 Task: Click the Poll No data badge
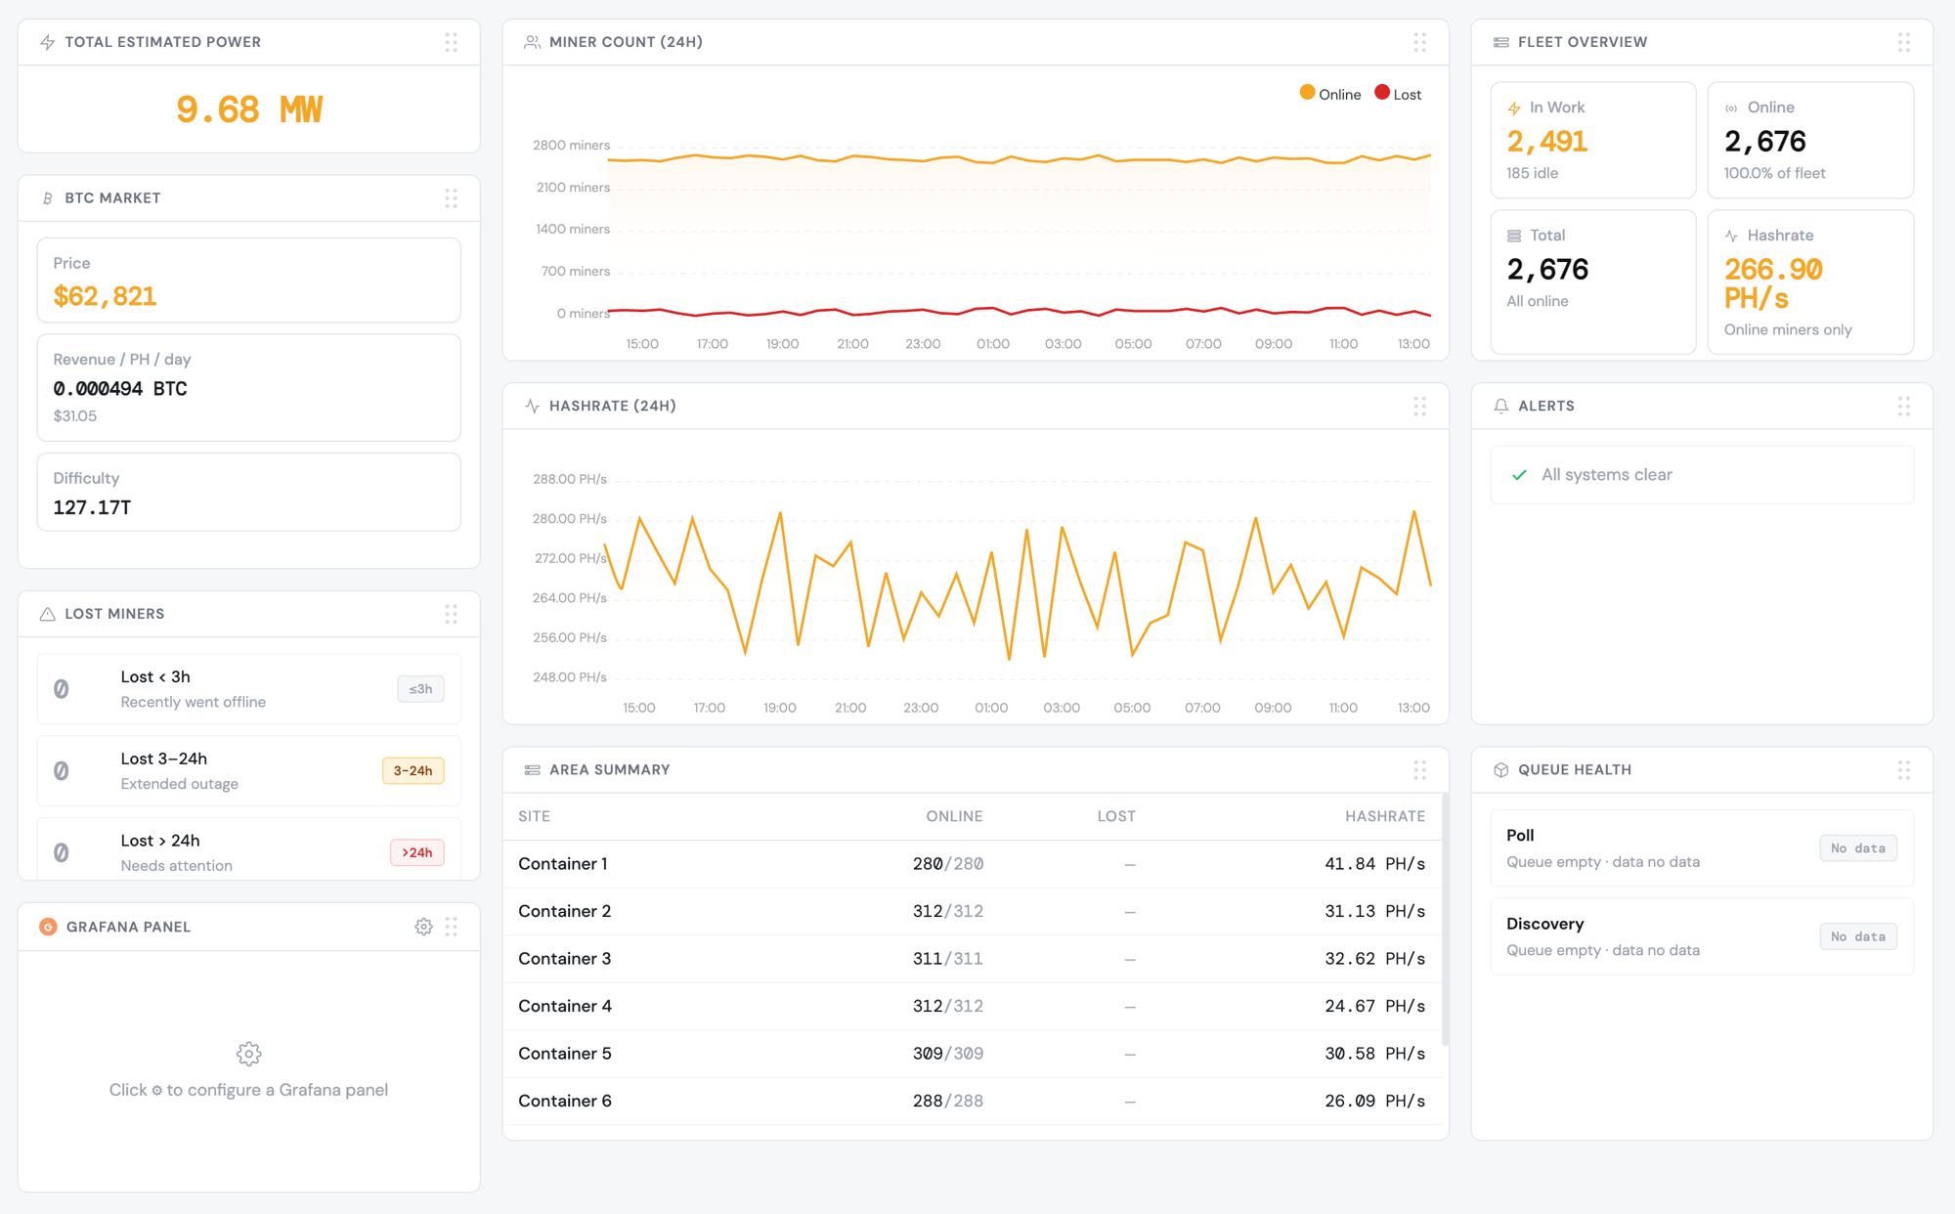[x=1857, y=848]
